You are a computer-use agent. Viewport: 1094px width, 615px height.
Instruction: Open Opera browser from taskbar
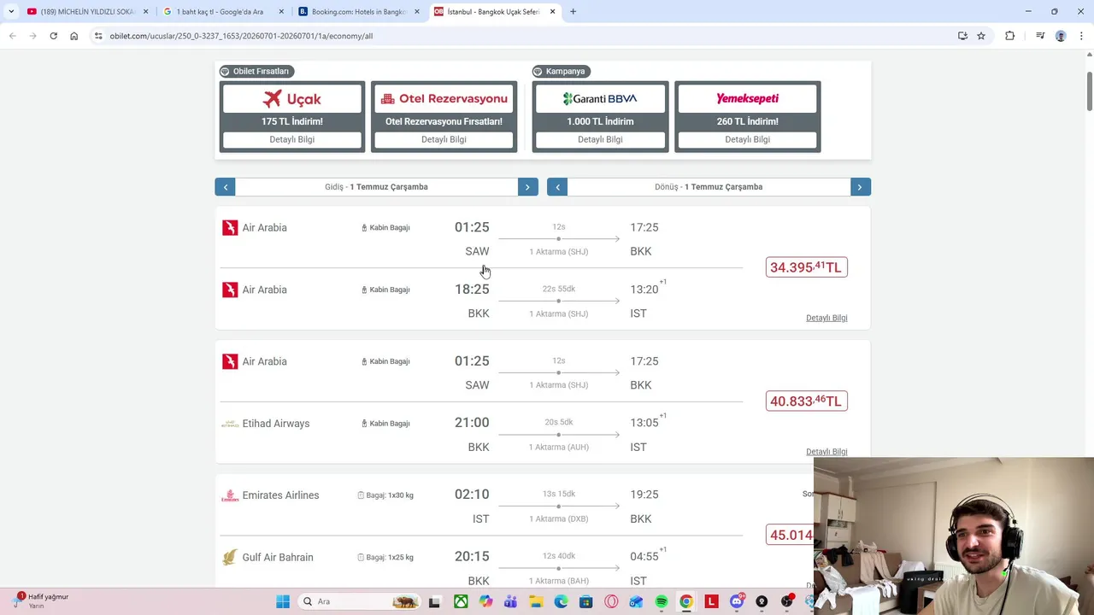[x=610, y=601]
